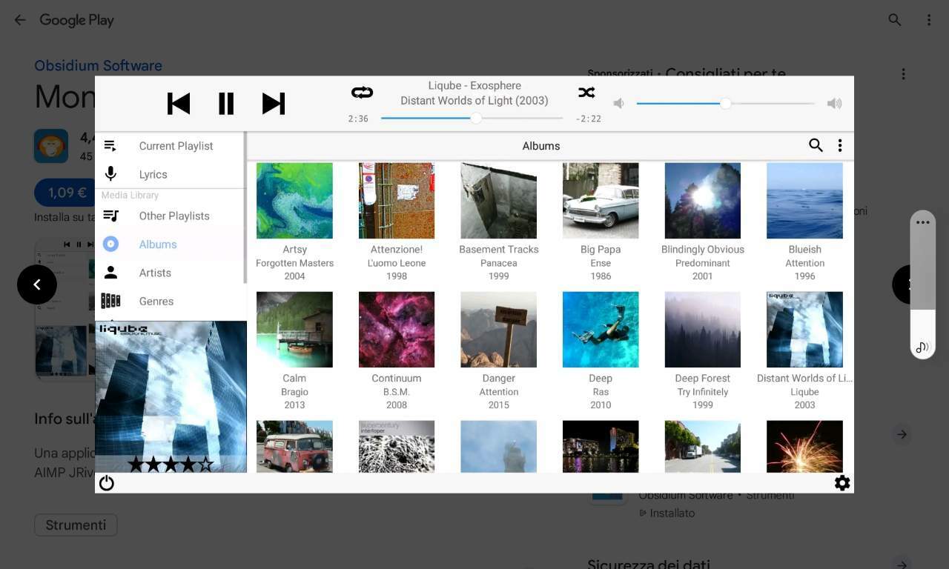Open the Blueish album cover

click(804, 201)
